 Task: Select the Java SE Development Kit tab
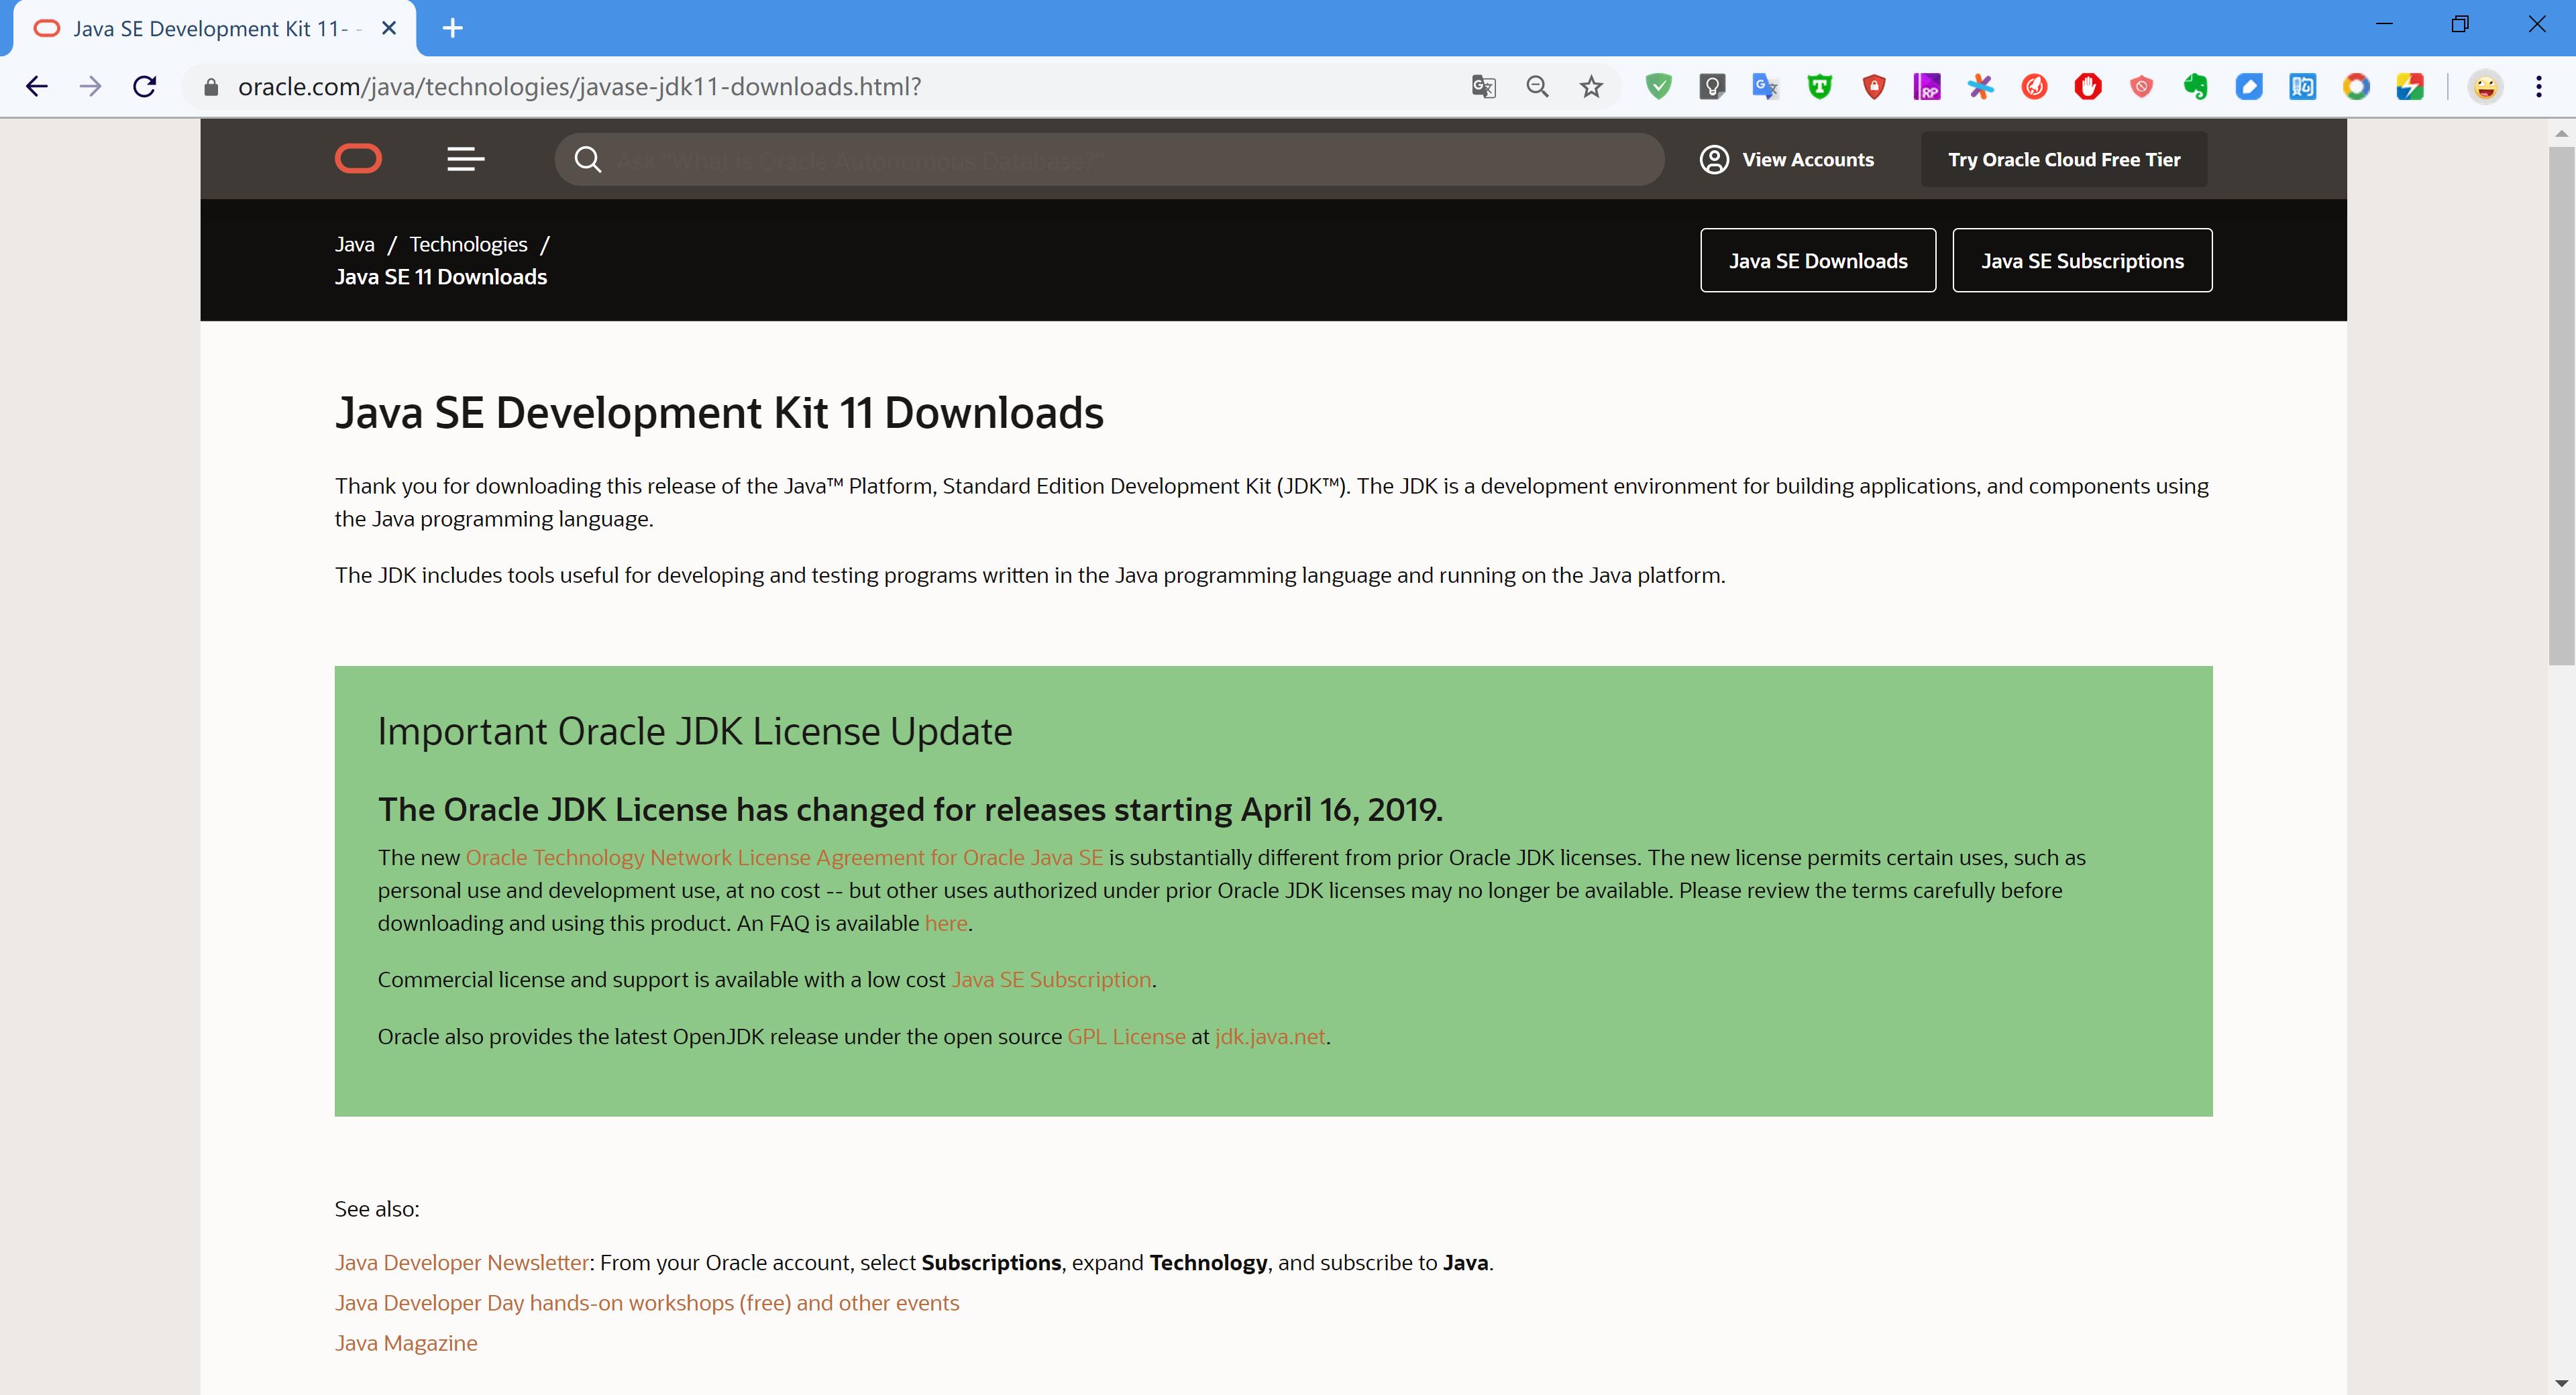coord(215,29)
